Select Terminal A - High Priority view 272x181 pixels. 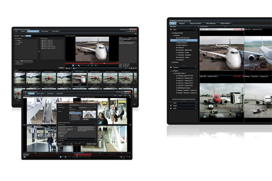(185, 50)
